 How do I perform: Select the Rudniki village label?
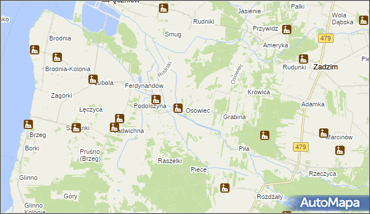pos(203,21)
